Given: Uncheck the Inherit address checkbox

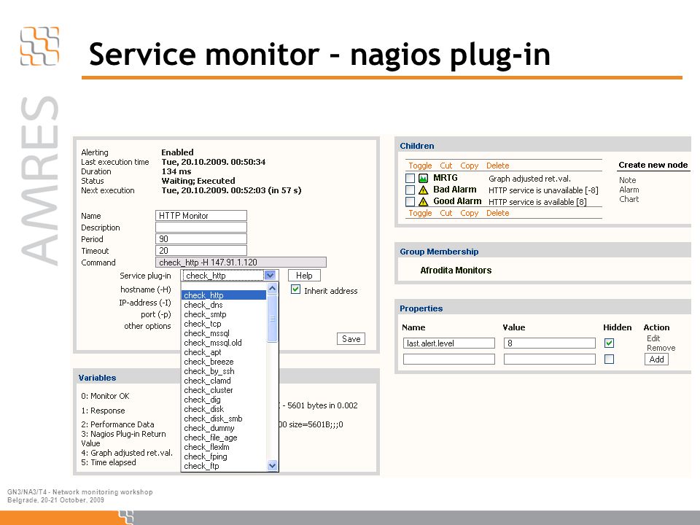Looking at the screenshot, I should point(295,289).
